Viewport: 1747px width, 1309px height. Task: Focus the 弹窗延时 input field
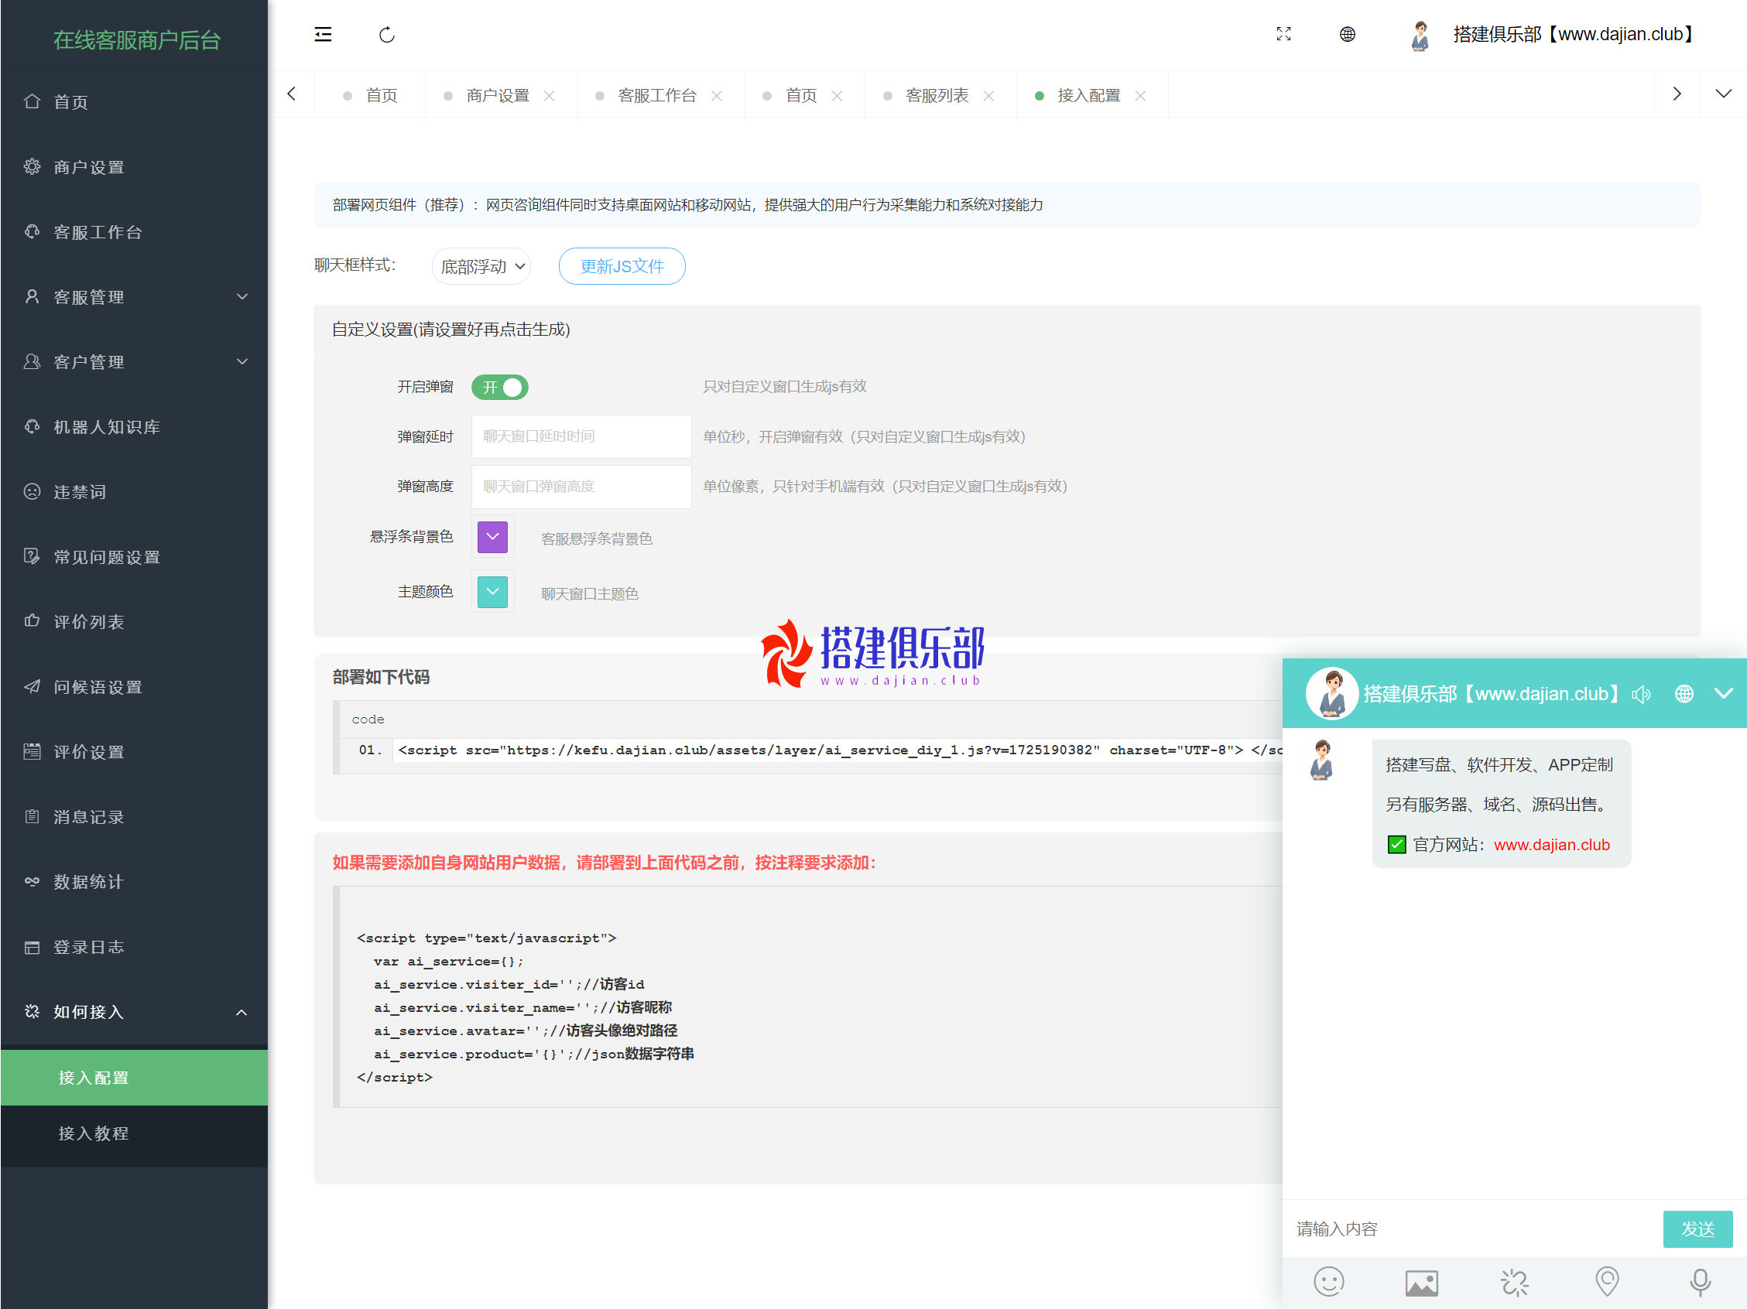[x=581, y=436]
